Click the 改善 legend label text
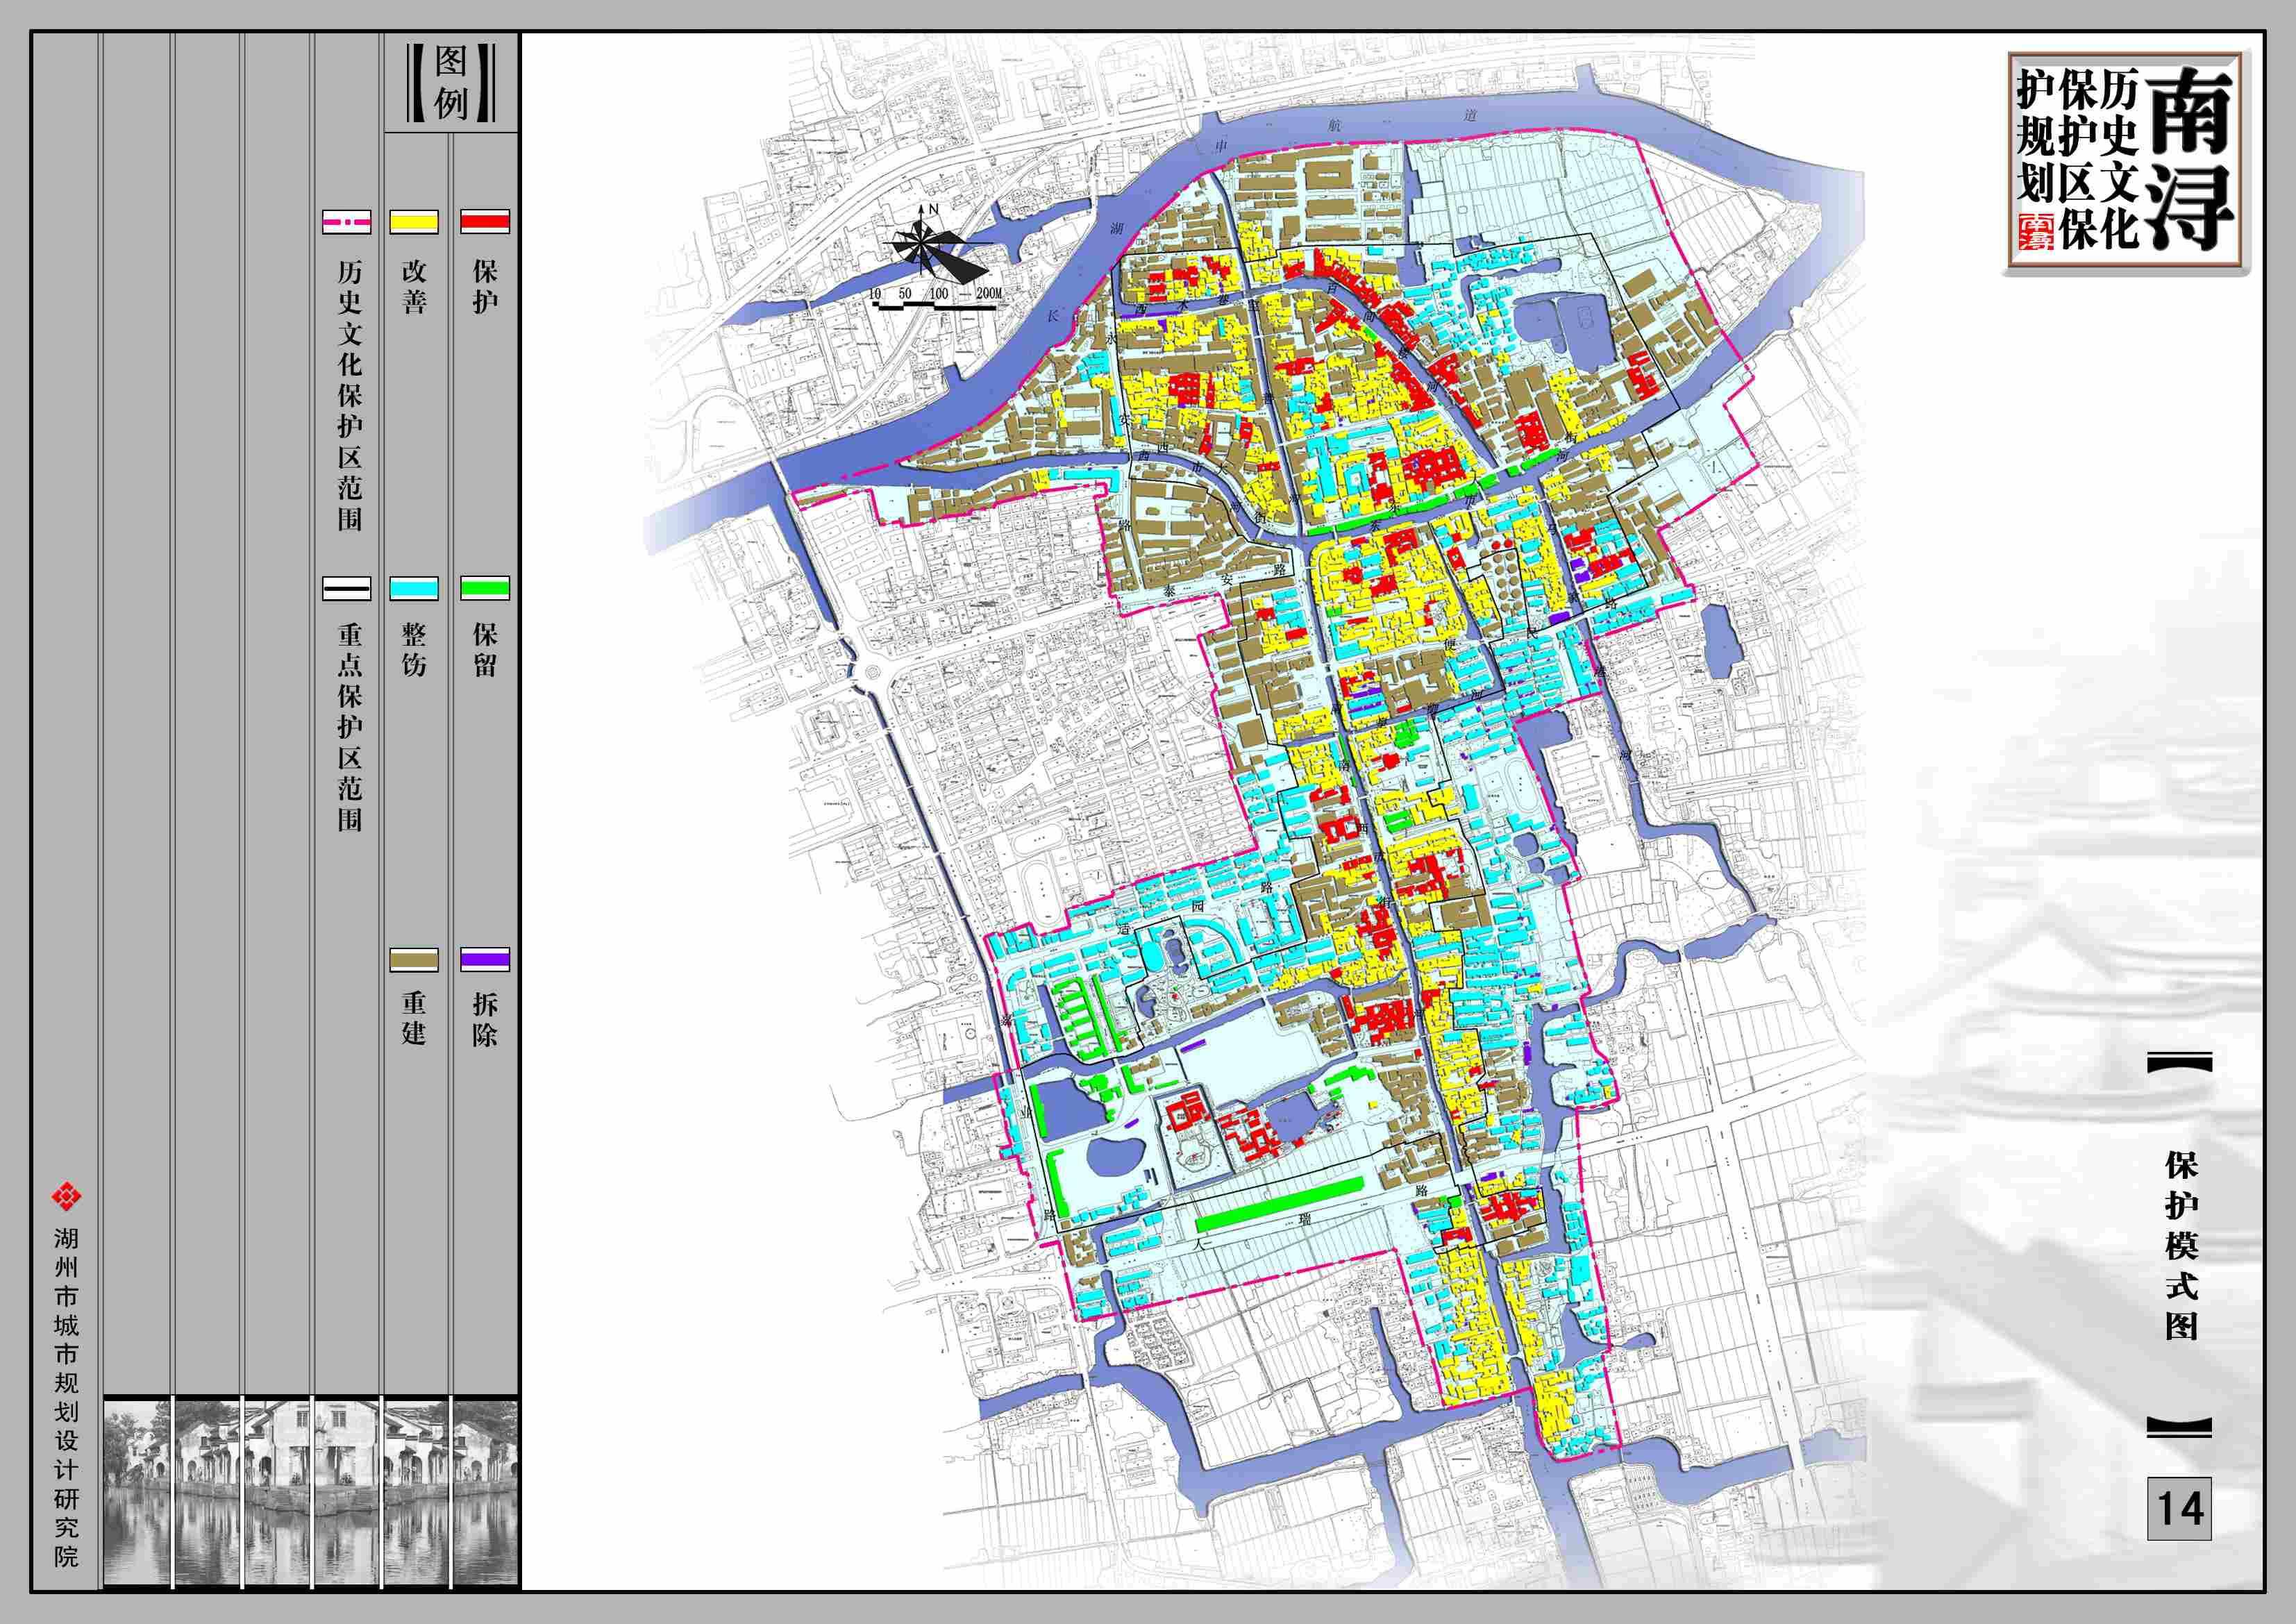This screenshot has height=1624, width=2296. 414,286
